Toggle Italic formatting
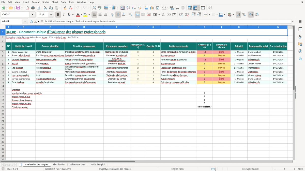This screenshot has width=305, height=171. (64, 15)
